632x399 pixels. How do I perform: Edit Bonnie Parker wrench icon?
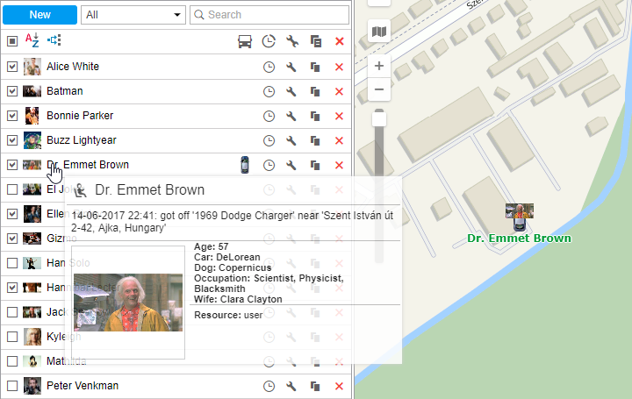[291, 116]
